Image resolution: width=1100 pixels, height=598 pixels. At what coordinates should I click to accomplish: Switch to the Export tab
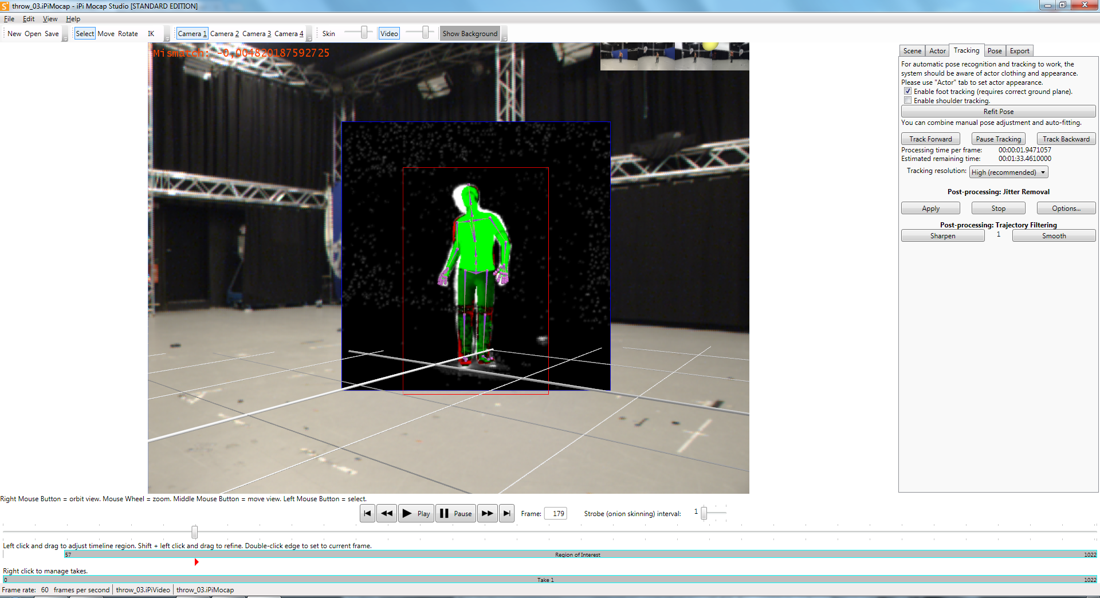coord(1019,51)
